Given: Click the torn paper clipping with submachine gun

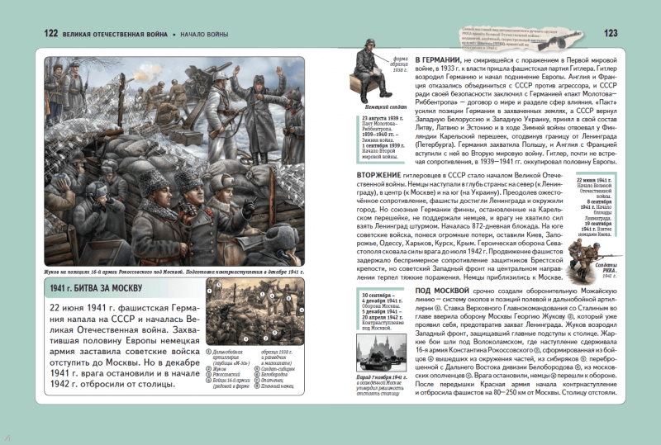Looking at the screenshot, I should point(521,40).
